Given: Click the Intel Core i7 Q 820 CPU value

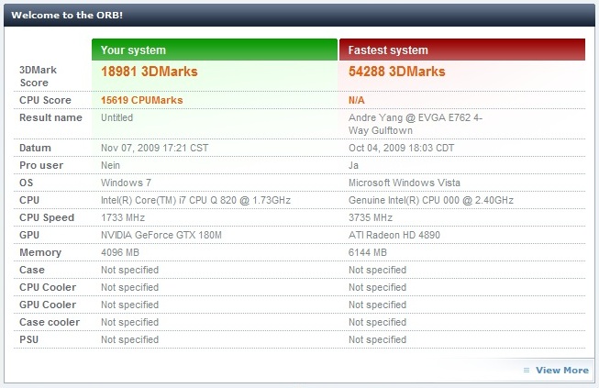Looking at the screenshot, I should point(195,200).
